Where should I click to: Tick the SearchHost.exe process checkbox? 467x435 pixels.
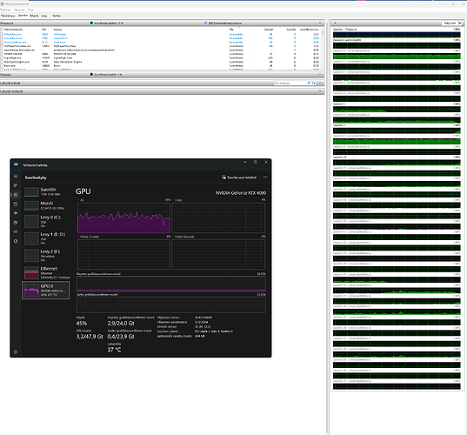click(2, 38)
